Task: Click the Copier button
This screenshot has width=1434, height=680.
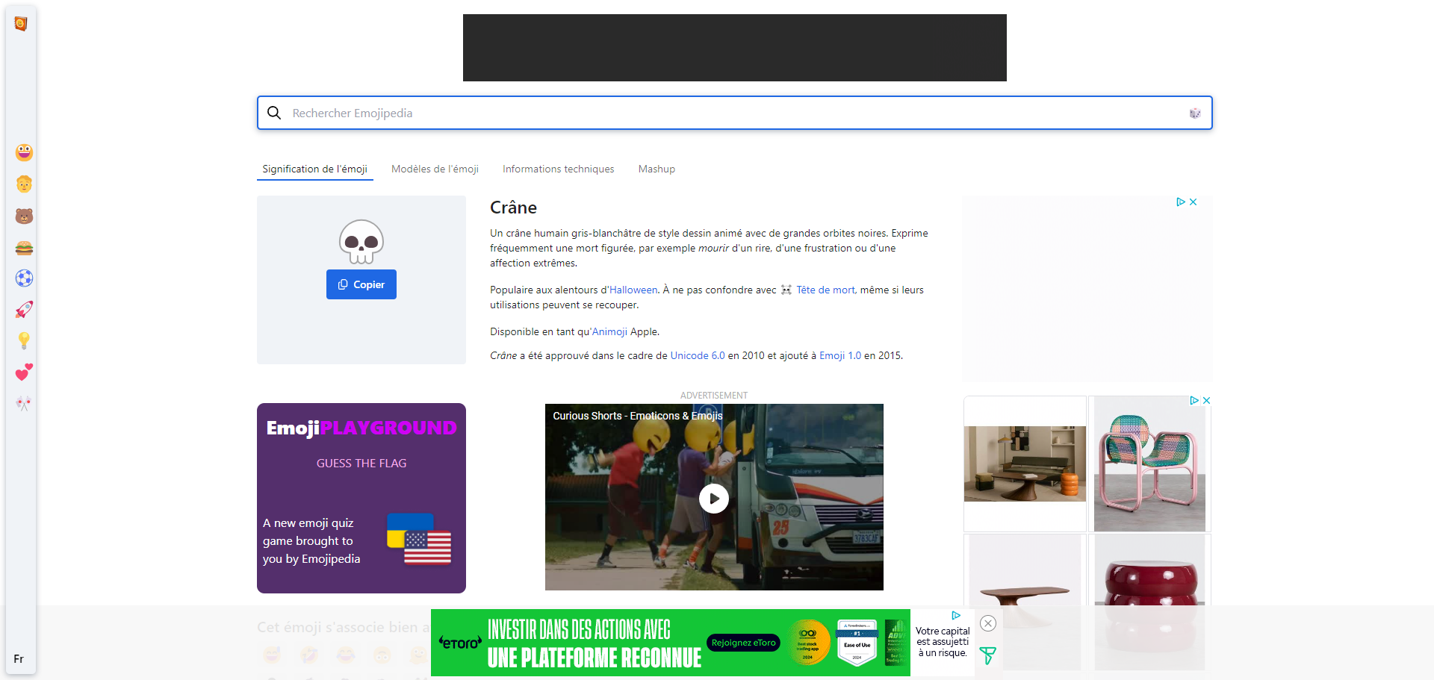Action: [361, 284]
